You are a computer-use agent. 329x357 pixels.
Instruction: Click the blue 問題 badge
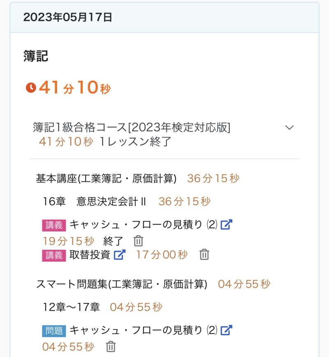(54, 330)
